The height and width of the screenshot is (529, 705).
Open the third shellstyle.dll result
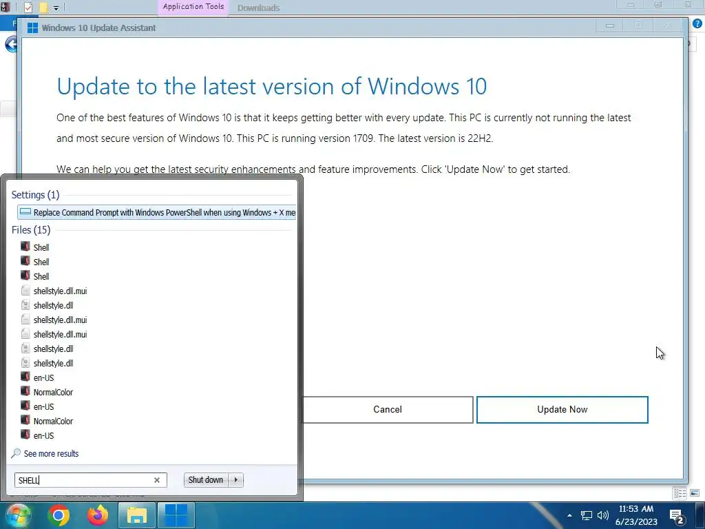[53, 363]
